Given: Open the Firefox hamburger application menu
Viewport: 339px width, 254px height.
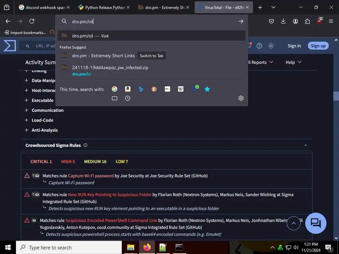Looking at the screenshot, I should pyautogui.click(x=331, y=21).
